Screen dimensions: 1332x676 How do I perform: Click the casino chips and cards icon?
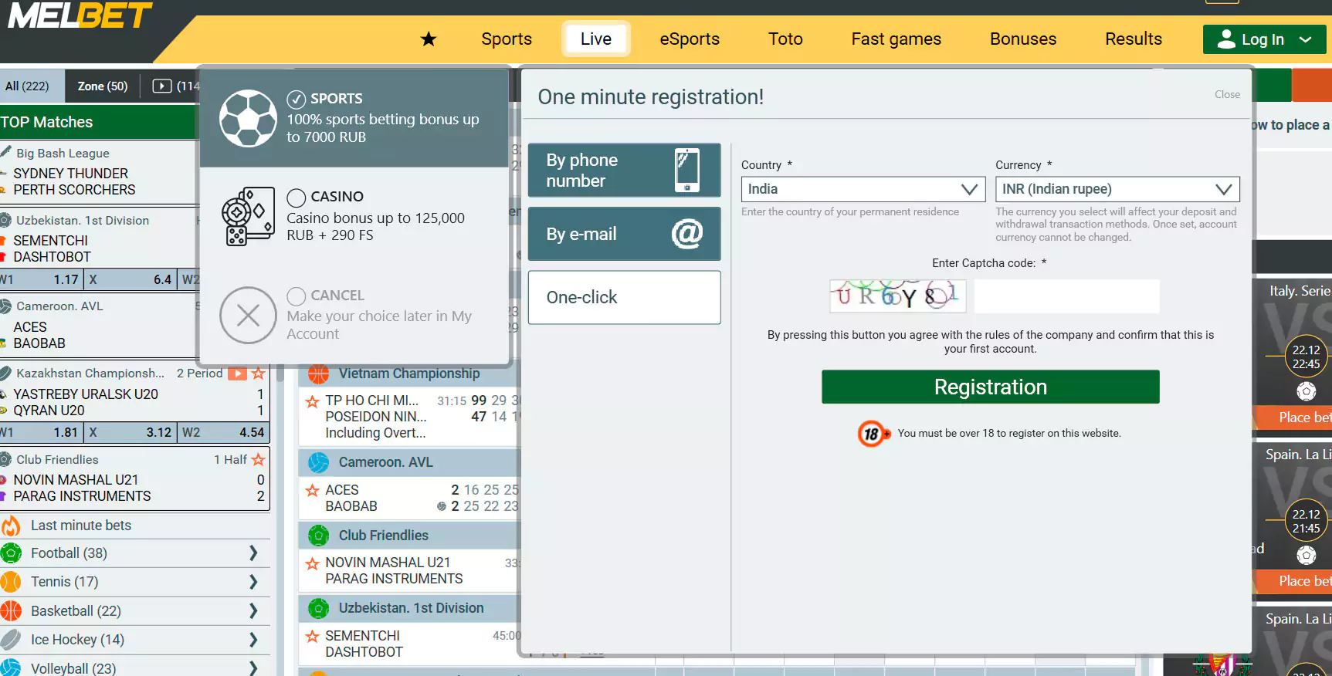(x=248, y=217)
